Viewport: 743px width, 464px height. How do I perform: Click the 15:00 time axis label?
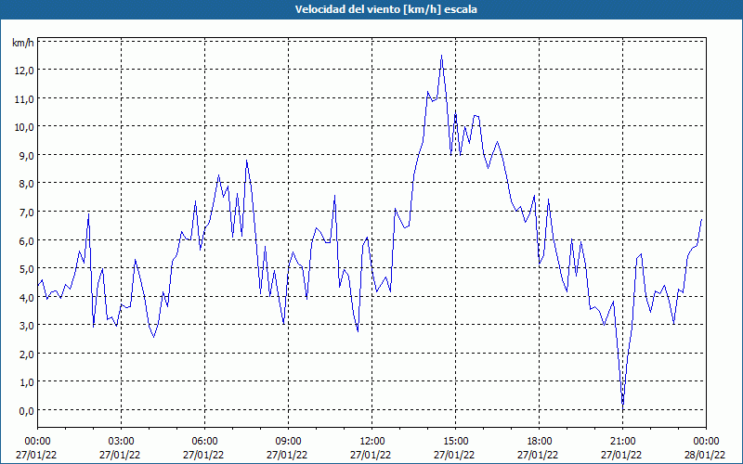455,442
